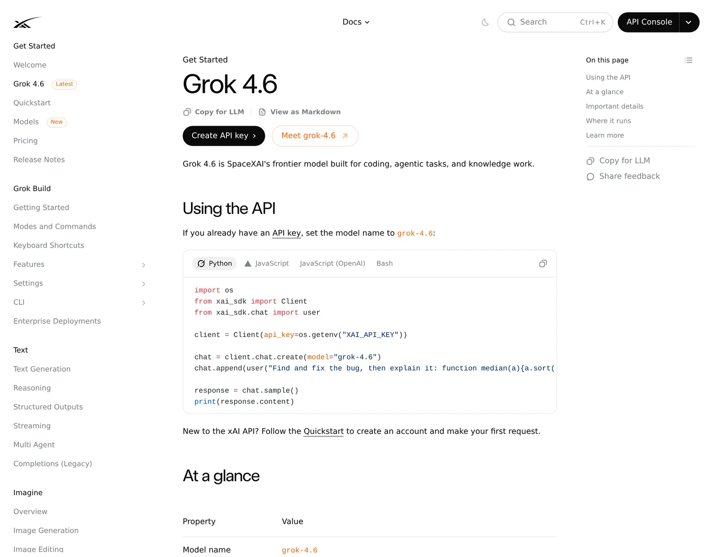This screenshot has width=713, height=557.
Task: Open the Docs dropdown menu
Action: click(x=356, y=22)
